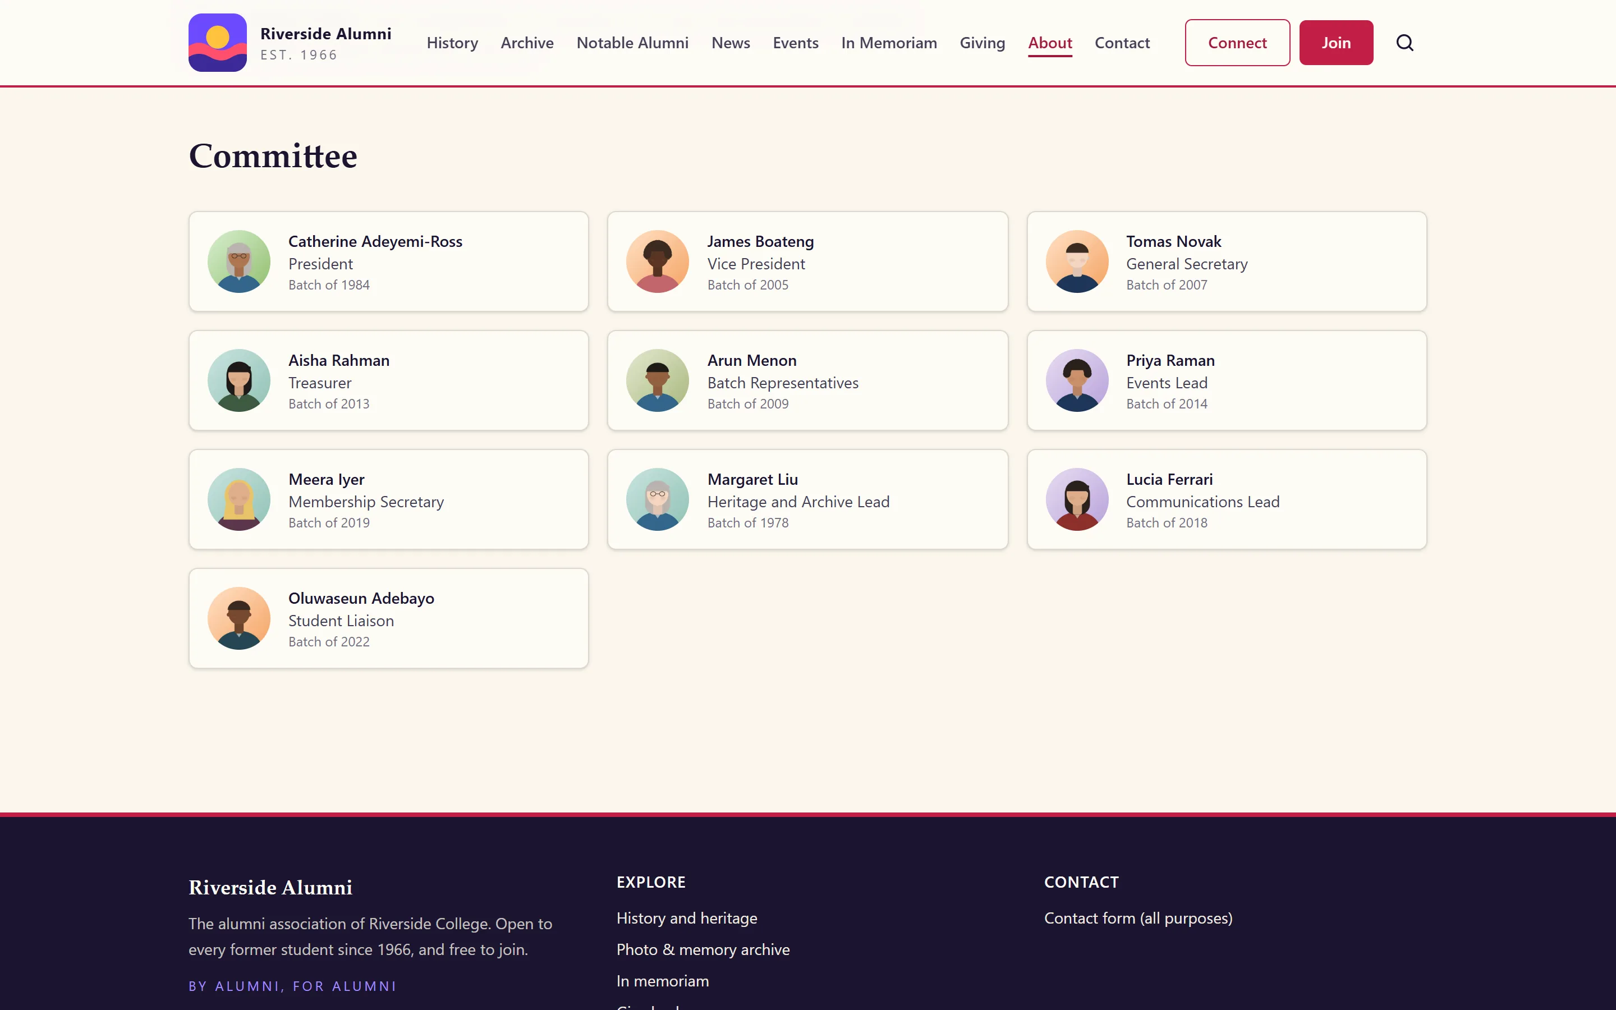Open Contact form (all purposes) link

pyautogui.click(x=1138, y=918)
